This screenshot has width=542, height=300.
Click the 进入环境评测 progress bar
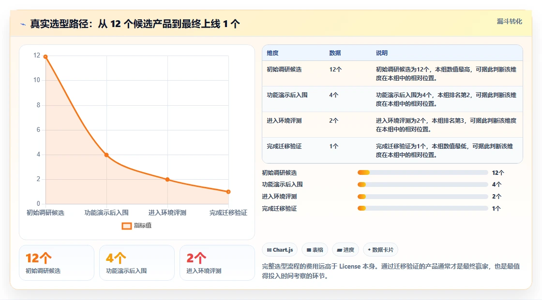tap(422, 197)
